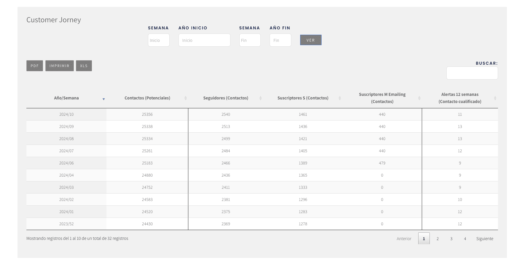Sort by Suscriptores M Emailing arrows
This screenshot has height=263, width=525.
tap(419, 98)
